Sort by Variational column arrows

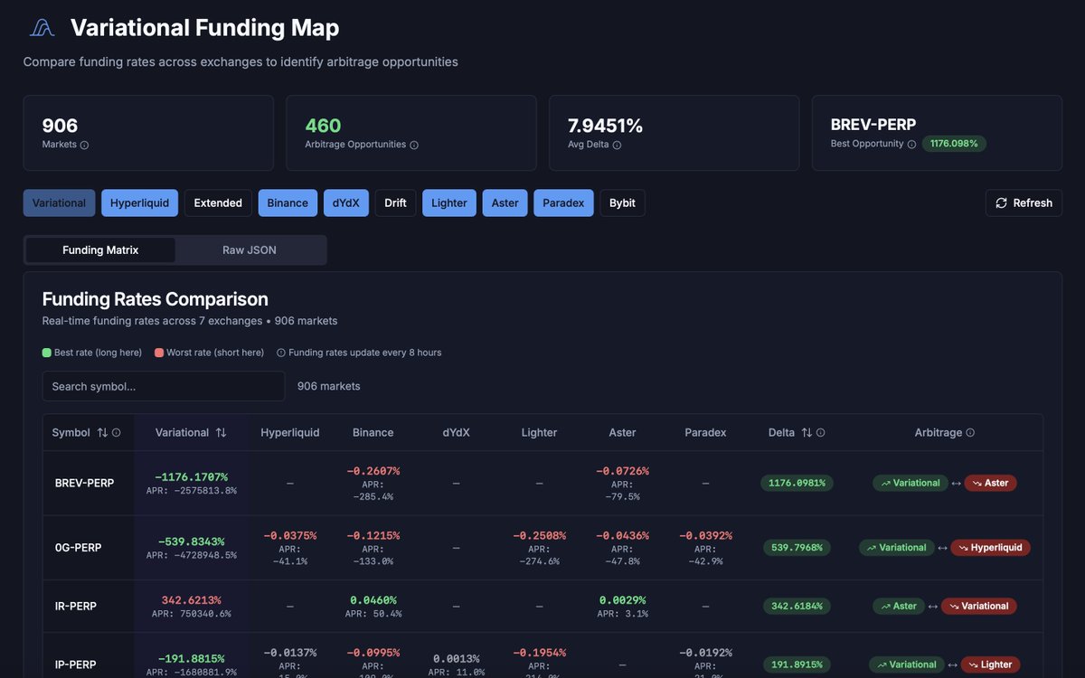coord(221,433)
